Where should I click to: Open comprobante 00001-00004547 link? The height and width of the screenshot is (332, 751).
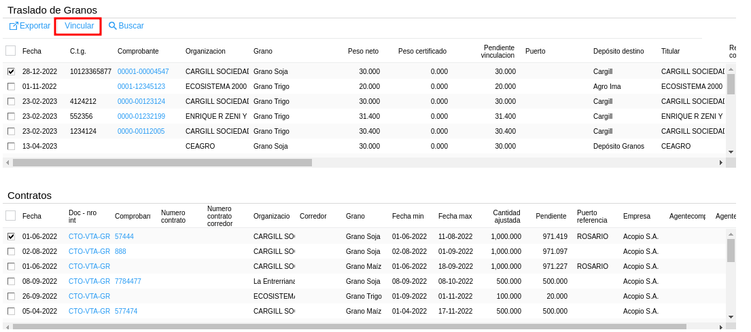143,71
